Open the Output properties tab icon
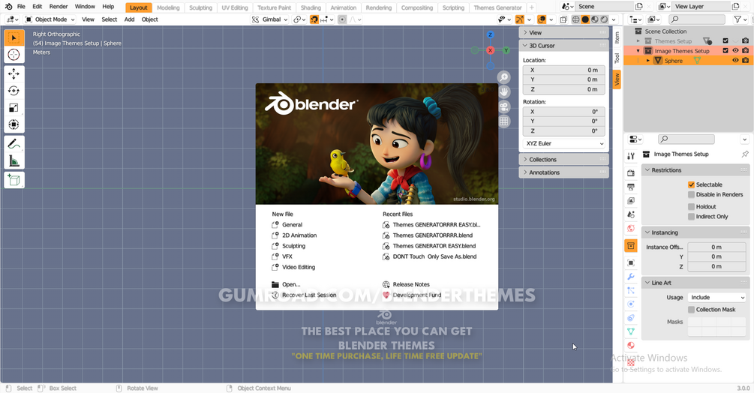 [x=631, y=187]
